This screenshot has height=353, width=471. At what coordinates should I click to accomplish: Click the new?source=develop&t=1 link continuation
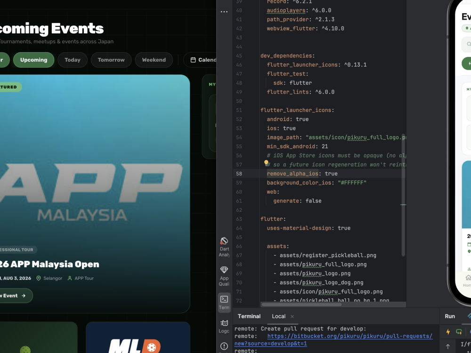click(271, 344)
